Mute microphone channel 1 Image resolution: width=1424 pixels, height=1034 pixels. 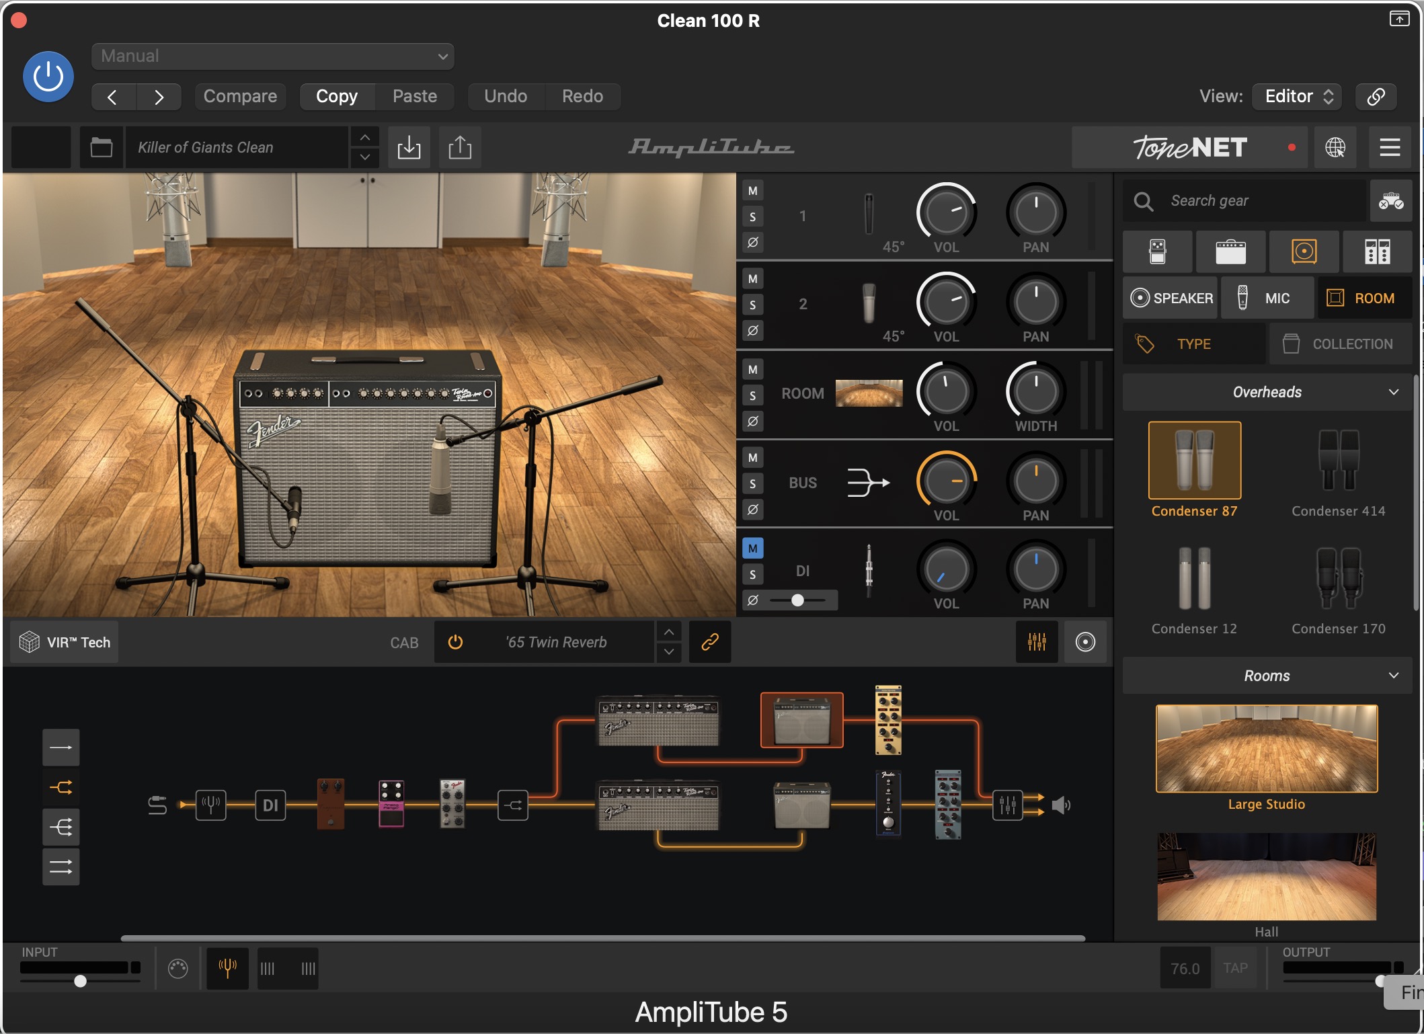pos(752,191)
